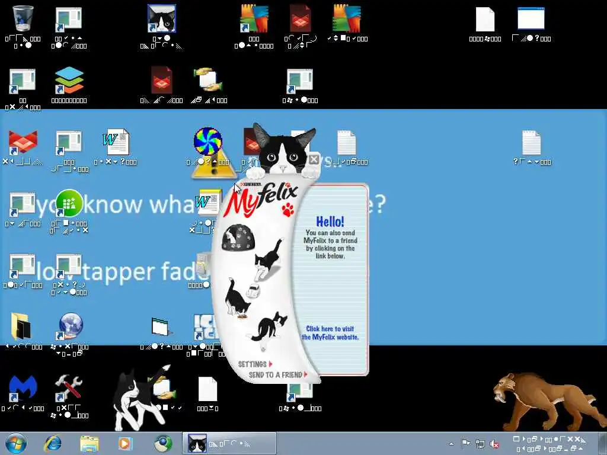The width and height of the screenshot is (607, 455).
Task: Select the window shortcut above the globe icon
Action: (69, 266)
